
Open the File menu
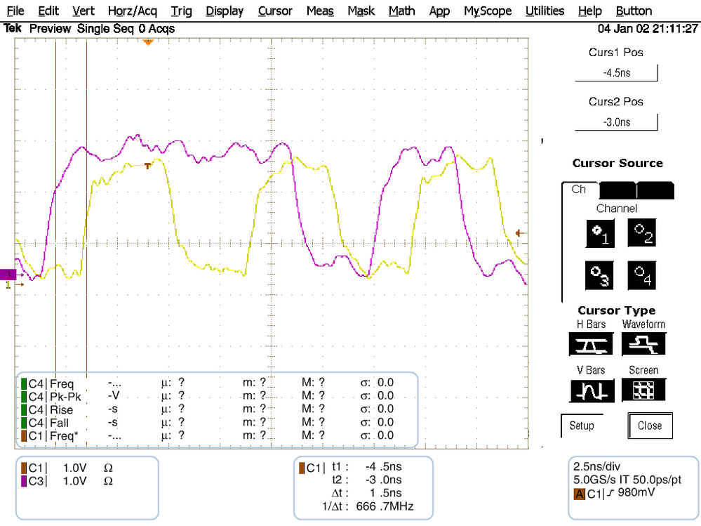tap(15, 11)
